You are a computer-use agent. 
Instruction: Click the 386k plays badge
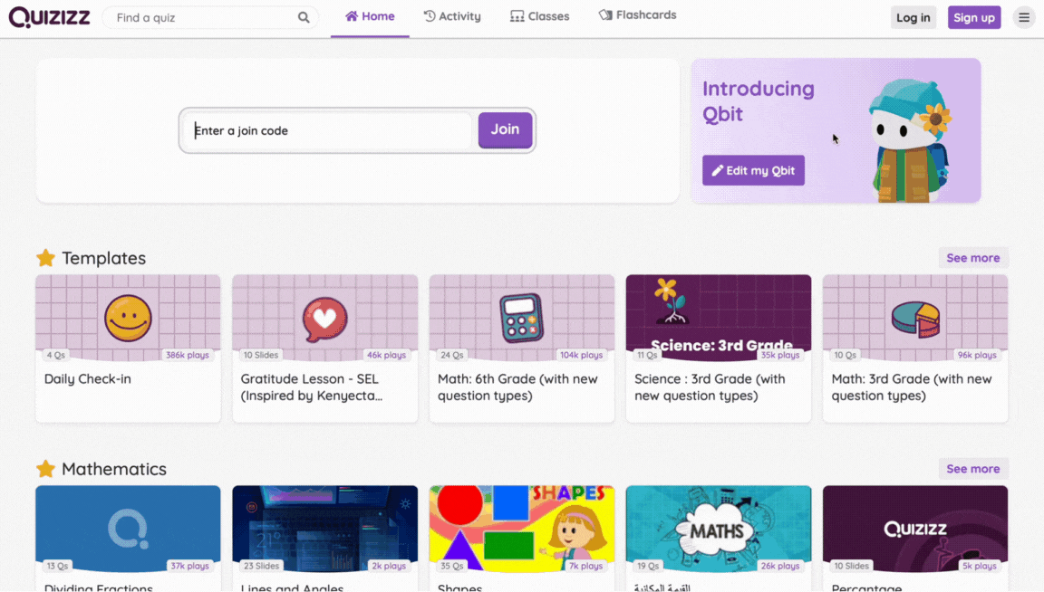coord(187,355)
